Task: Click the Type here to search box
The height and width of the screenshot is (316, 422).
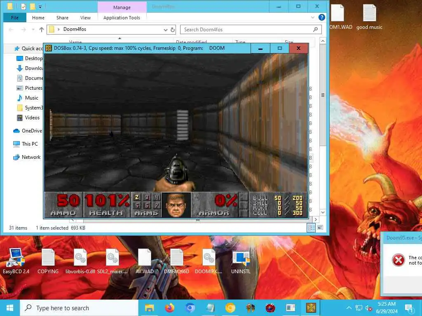Action: 79,308
